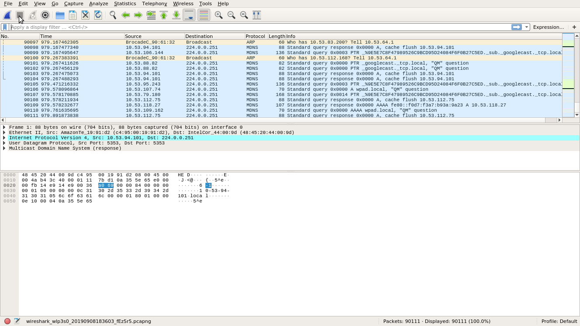The width and height of the screenshot is (580, 326).
Task: Open the Tools menu
Action: pyautogui.click(x=205, y=3)
